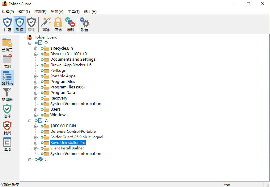Open the 檢視(V) menu
Image resolution: width=270 pixels, height=187 pixels.
click(57, 12)
